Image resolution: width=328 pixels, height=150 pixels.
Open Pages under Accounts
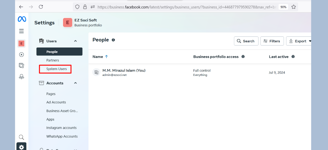(x=51, y=94)
